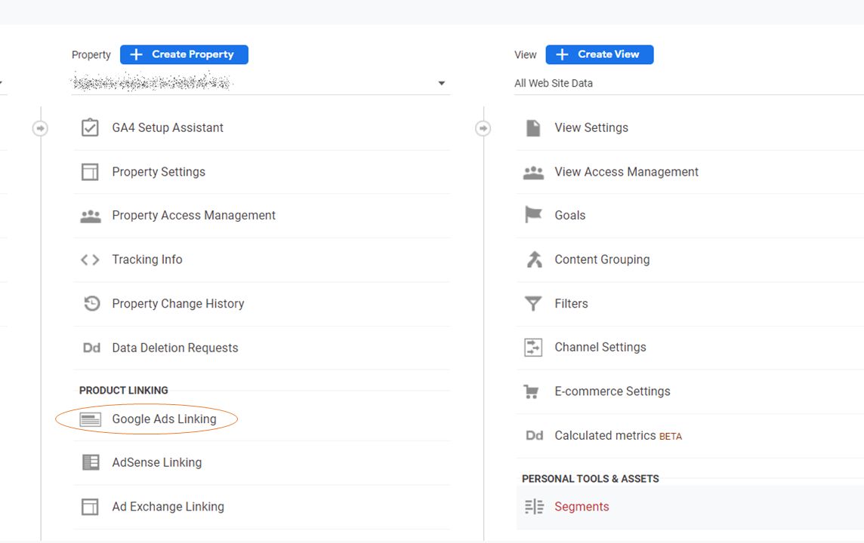Collapse the View column with its arrow
This screenshot has height=543, width=864.
(x=483, y=128)
